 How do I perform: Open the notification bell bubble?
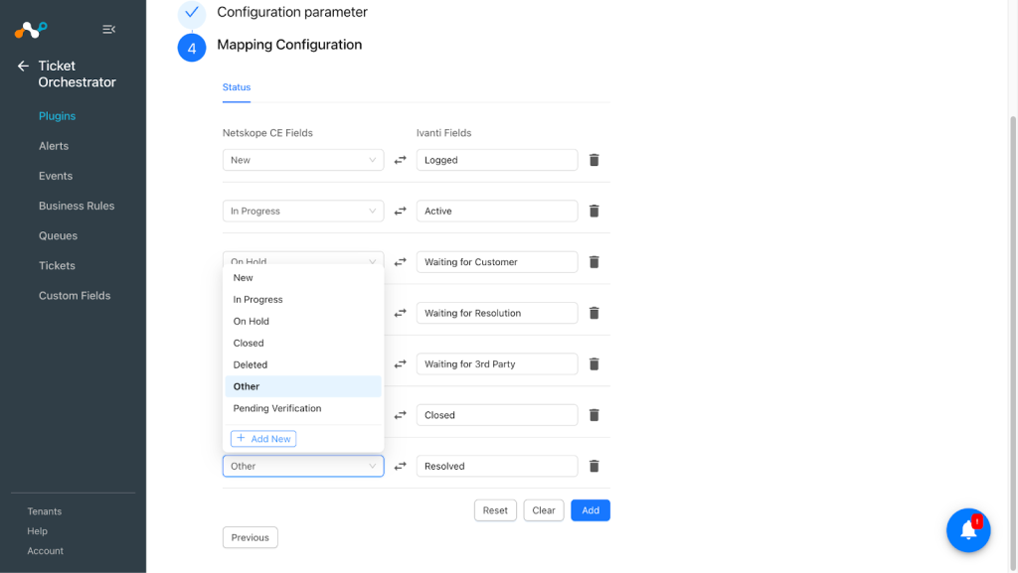click(968, 530)
